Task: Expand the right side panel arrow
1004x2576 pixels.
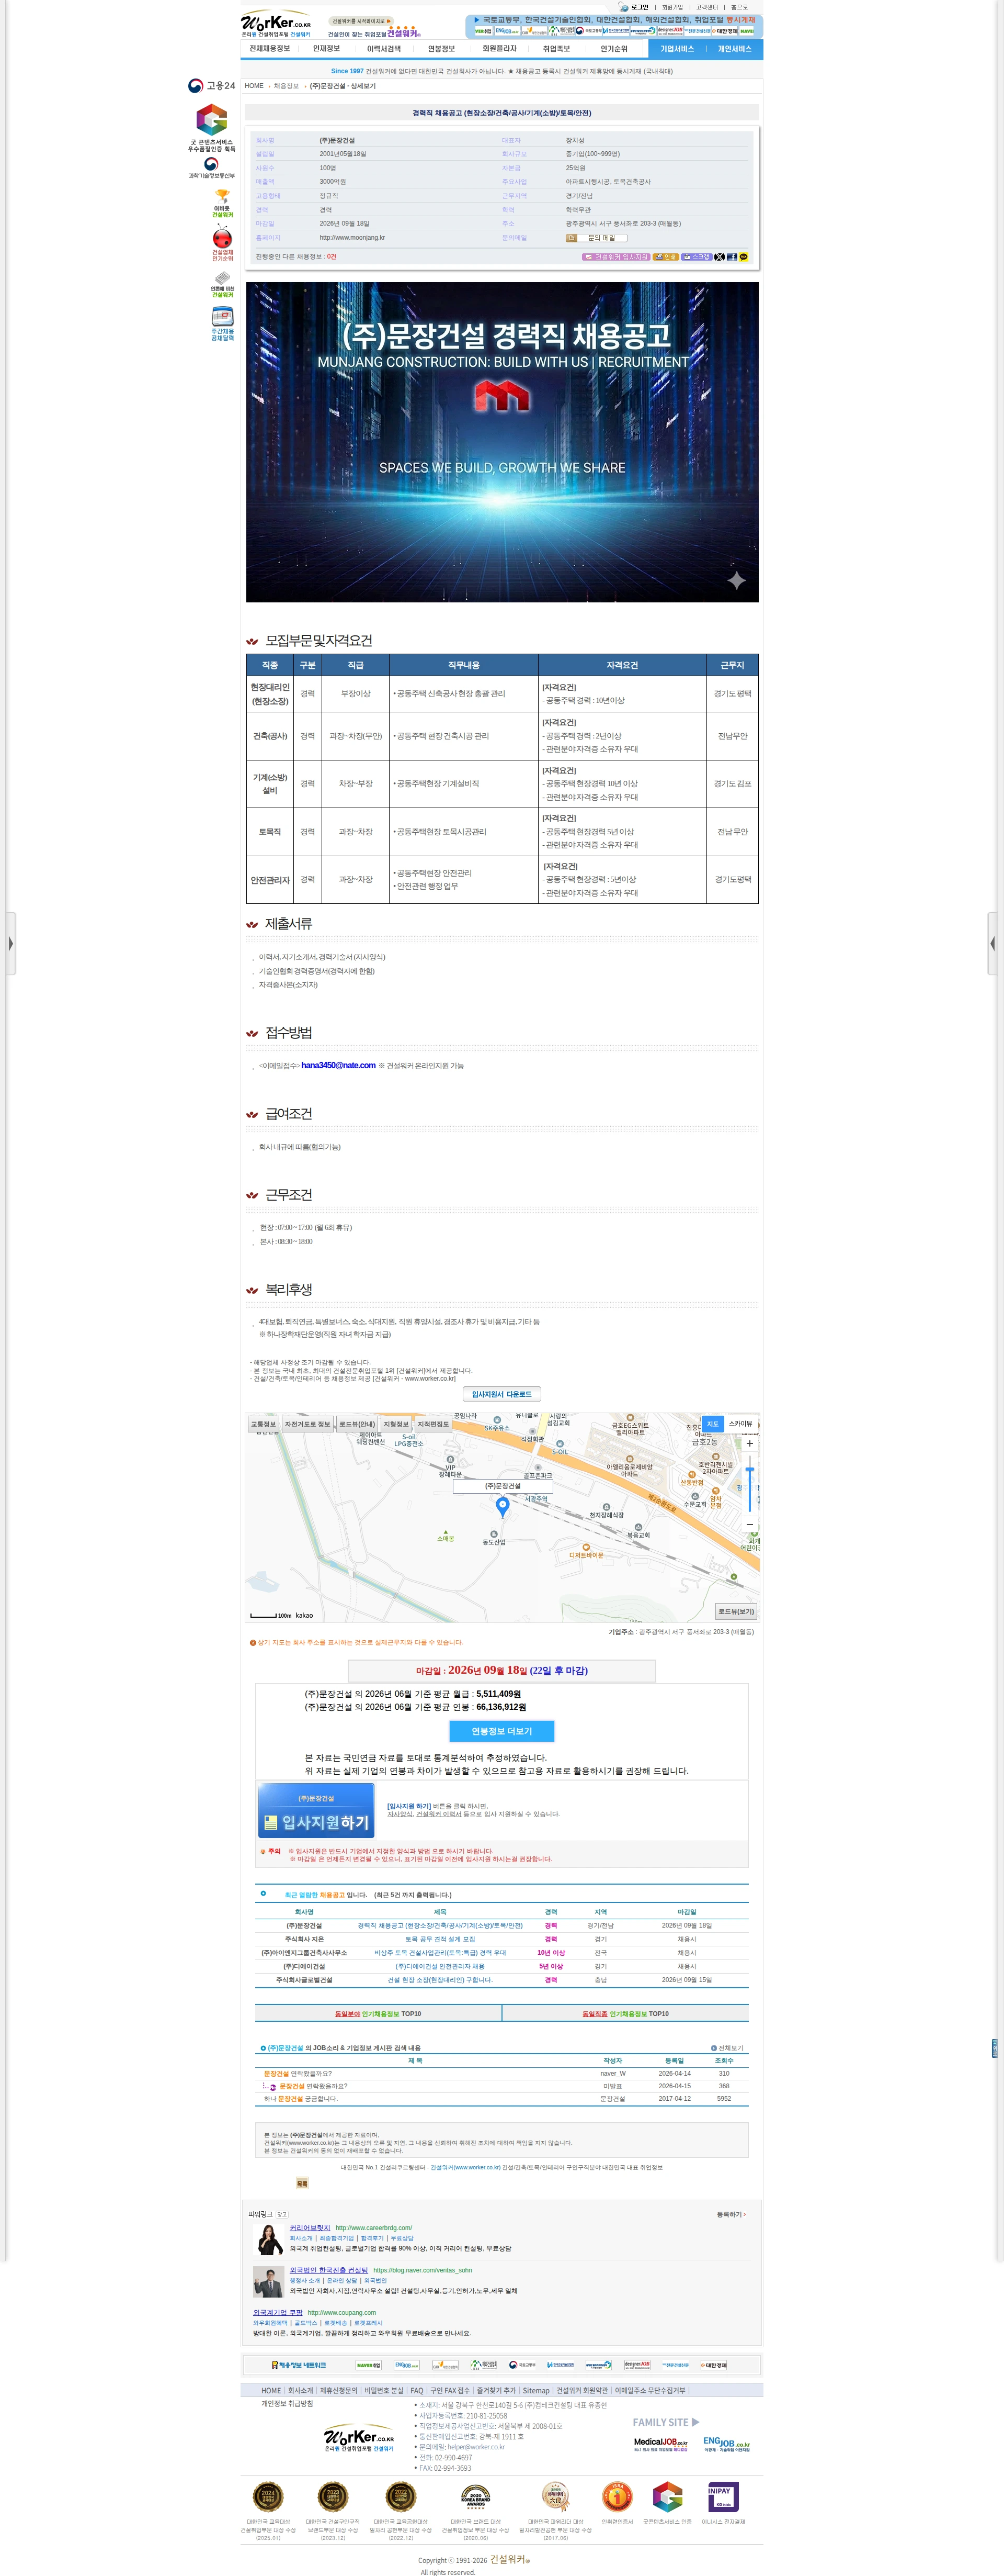Action: (x=992, y=942)
